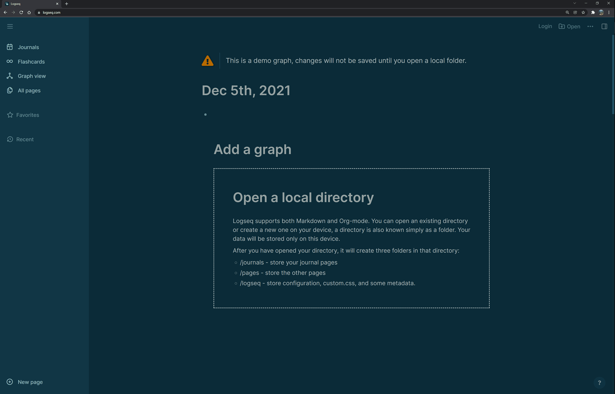Open the three-dots more options menu
The image size is (615, 394).
590,26
